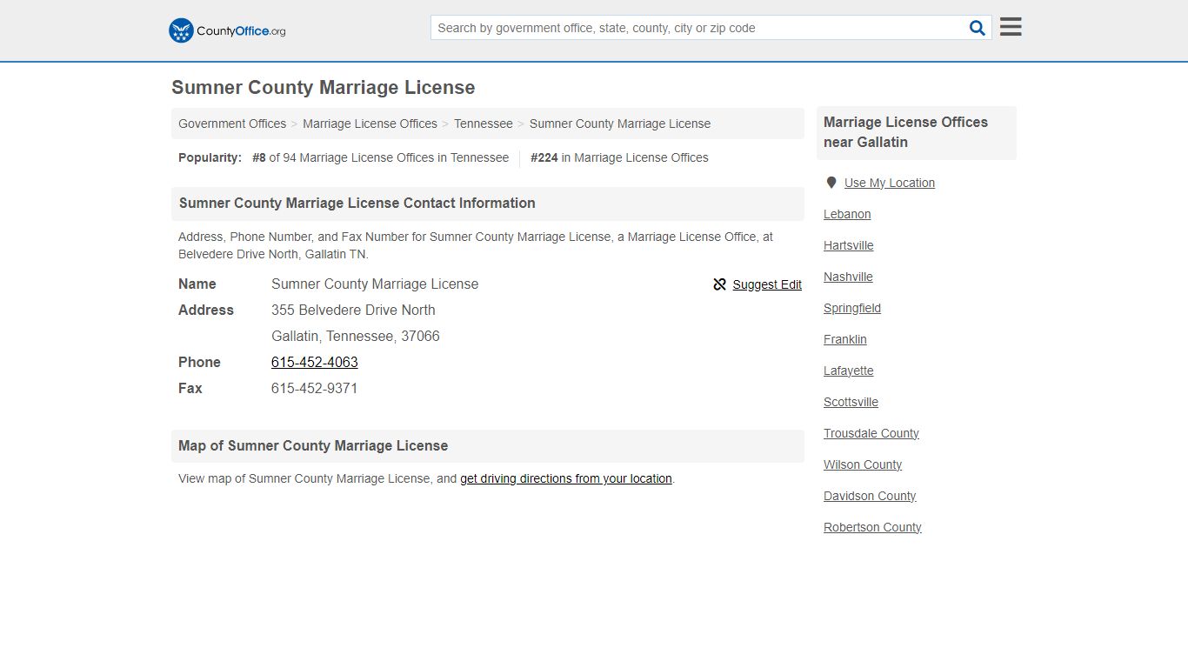The image size is (1188, 668).
Task: Open get driving directions link
Action: 566,478
